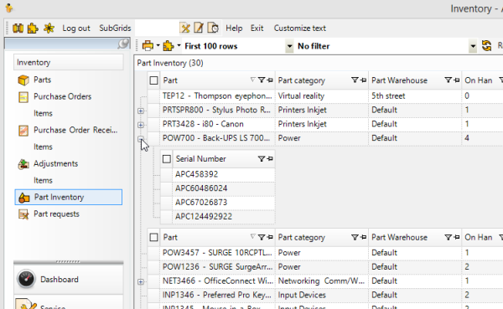Select Part Inventory in sidebar
The image size is (503, 309).
pos(69,197)
